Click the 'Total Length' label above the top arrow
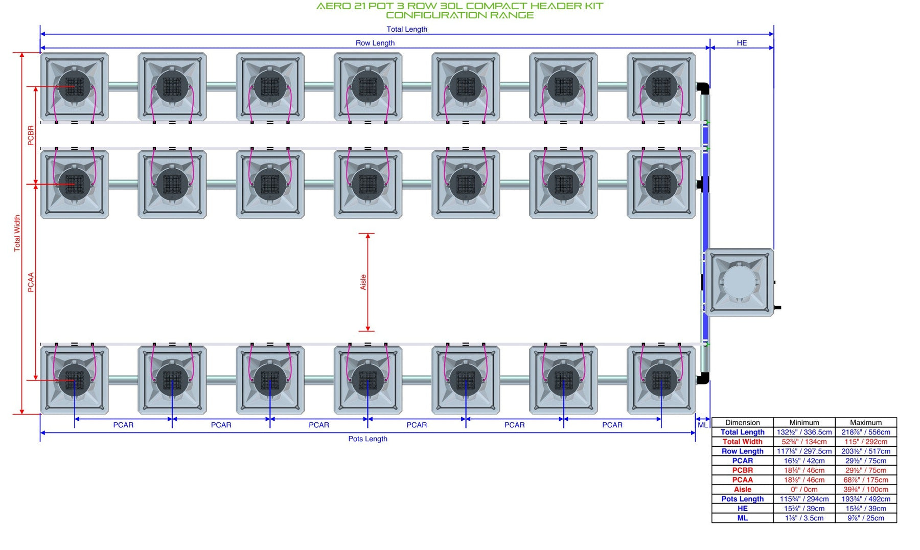 point(407,29)
